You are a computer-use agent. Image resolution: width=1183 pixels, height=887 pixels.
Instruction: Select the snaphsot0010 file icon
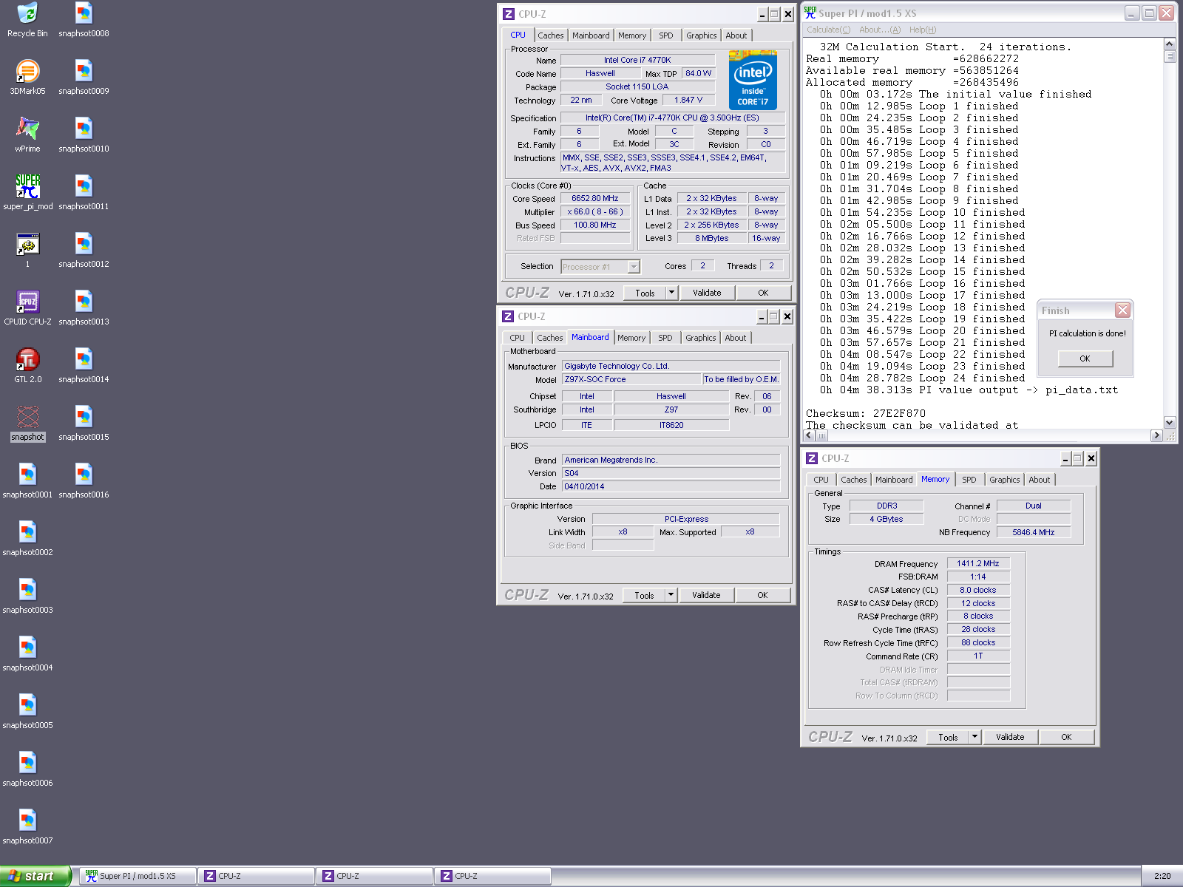pos(84,135)
